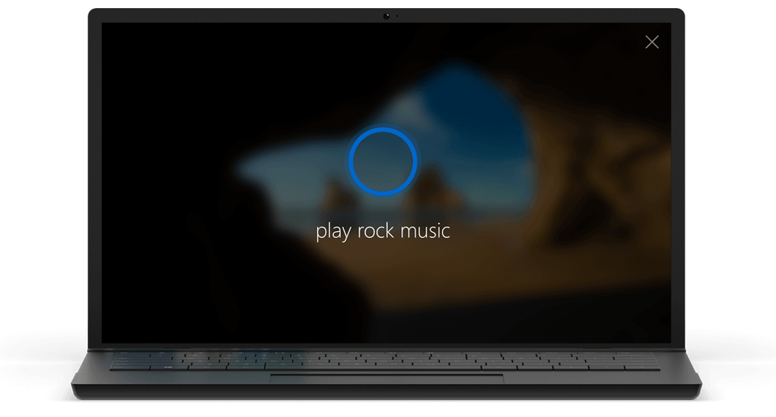This screenshot has width=776, height=417.
Task: Dismiss Cortana with the X icon
Action: pyautogui.click(x=652, y=42)
